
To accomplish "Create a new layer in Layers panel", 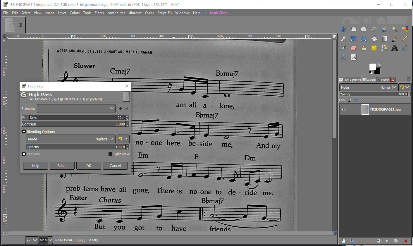I will [x=343, y=241].
